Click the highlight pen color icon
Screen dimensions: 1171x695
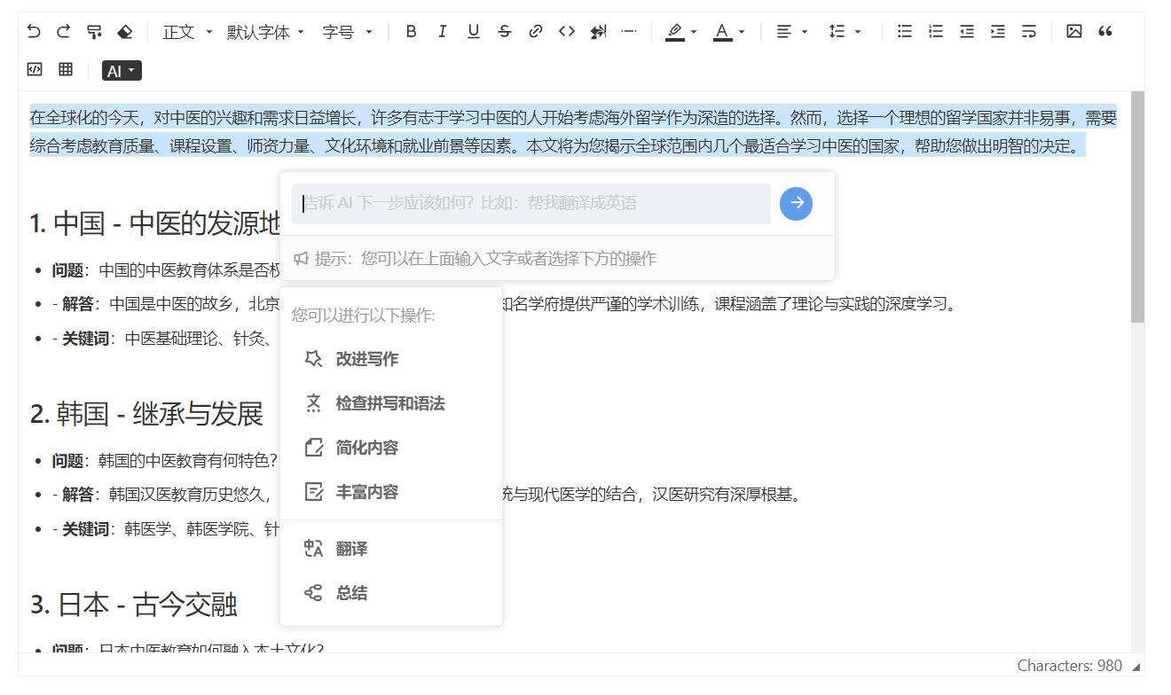point(675,32)
